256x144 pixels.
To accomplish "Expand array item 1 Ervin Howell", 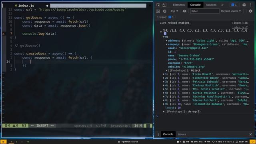I will coord(164,74).
